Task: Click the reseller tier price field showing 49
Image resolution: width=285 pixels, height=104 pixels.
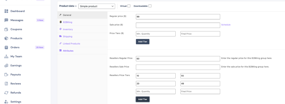Action: tap(200, 84)
